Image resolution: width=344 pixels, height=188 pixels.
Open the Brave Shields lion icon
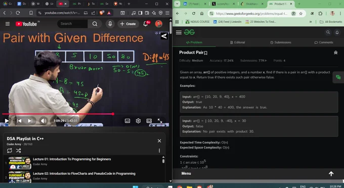(102, 13)
